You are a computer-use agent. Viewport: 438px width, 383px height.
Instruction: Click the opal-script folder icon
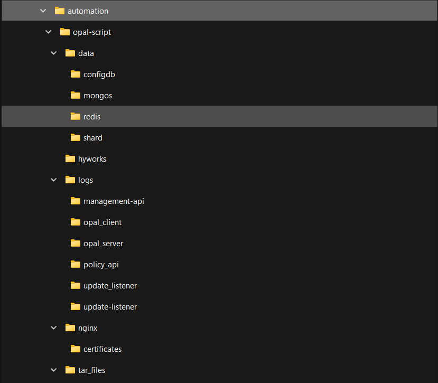point(65,32)
